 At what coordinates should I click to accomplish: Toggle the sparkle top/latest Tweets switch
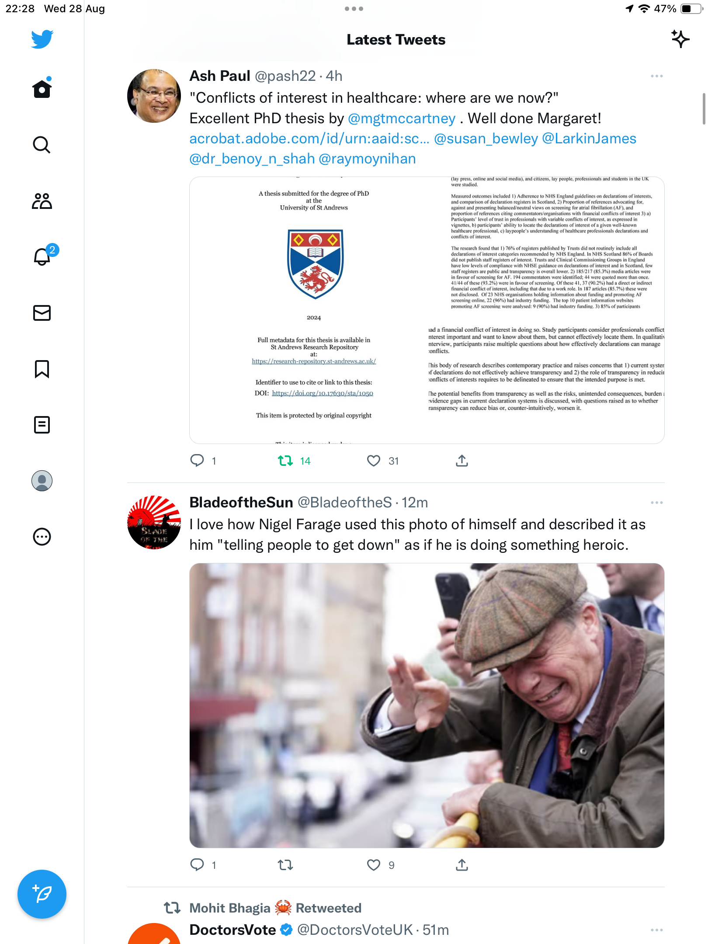(680, 39)
